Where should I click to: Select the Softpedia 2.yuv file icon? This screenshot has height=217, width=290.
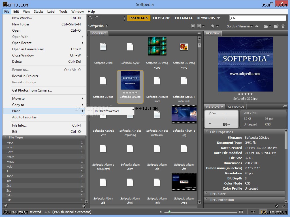point(130,47)
